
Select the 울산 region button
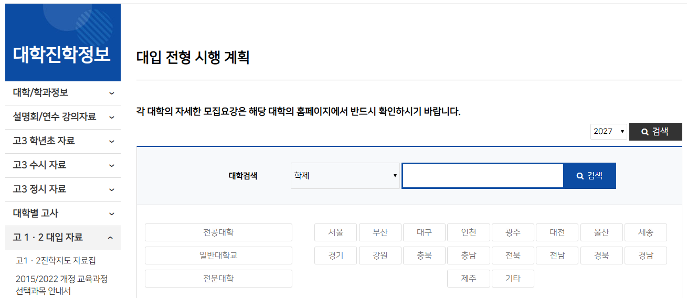(x=601, y=232)
